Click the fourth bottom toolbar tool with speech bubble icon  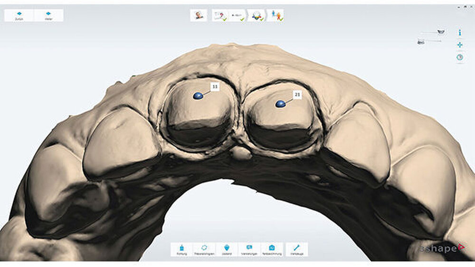pyautogui.click(x=249, y=249)
